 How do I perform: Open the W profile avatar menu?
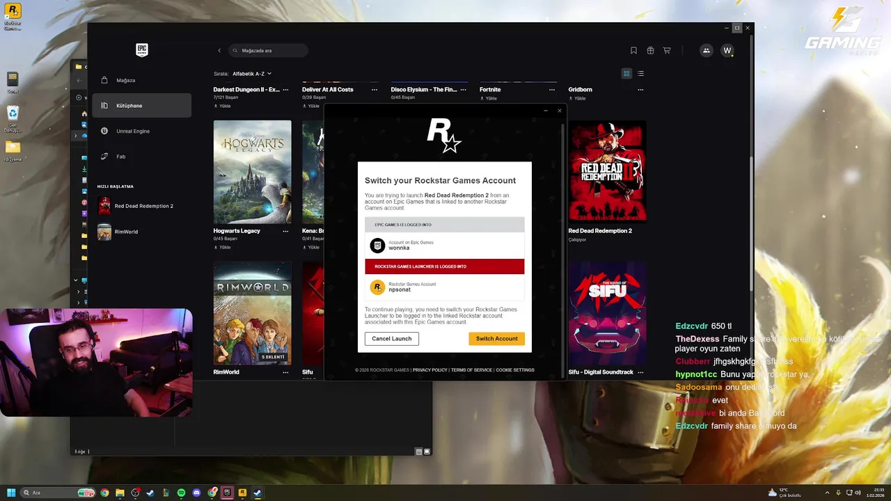(x=727, y=51)
